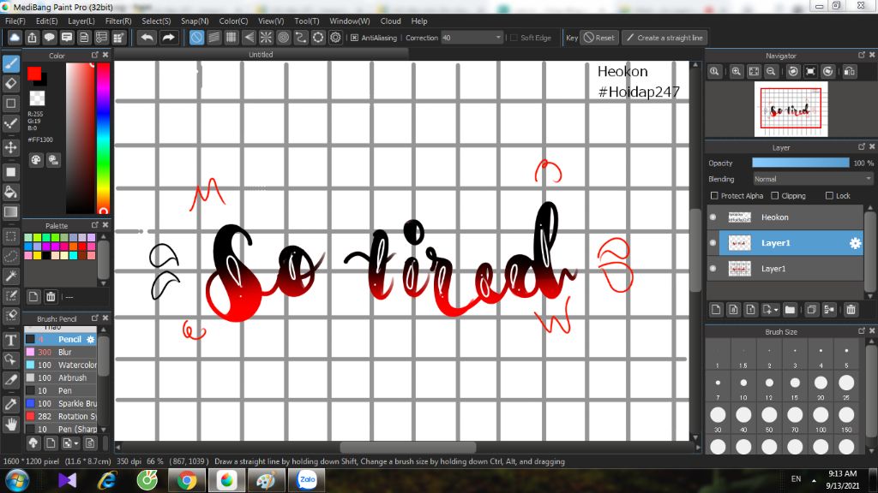Select the Hand pan tool
This screenshot has height=493, width=878.
(x=11, y=425)
